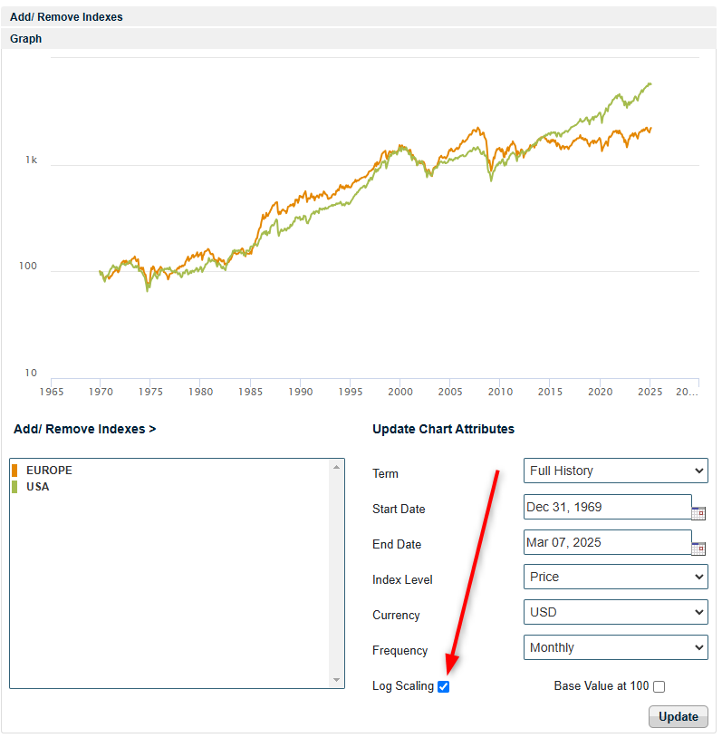Click the green USA color swatch
This screenshot has width=722, height=738.
coord(14,487)
